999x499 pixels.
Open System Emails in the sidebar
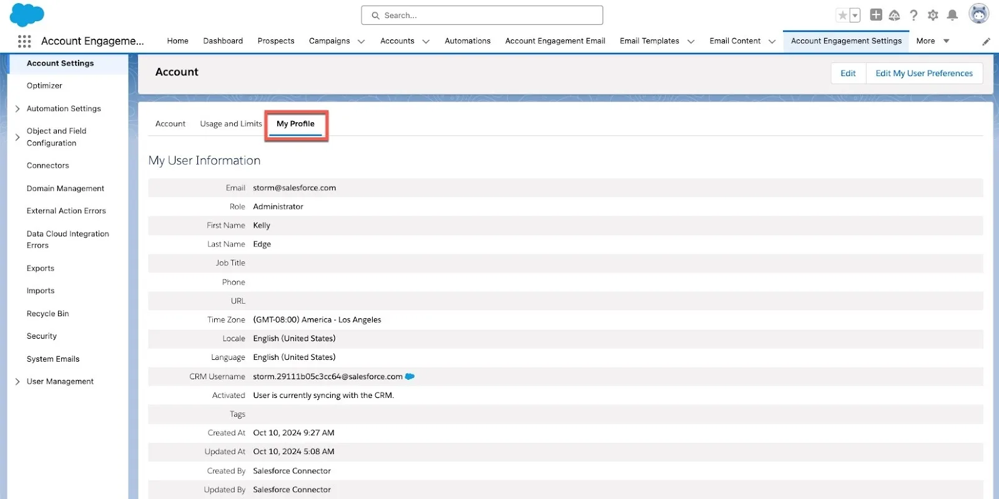(53, 359)
